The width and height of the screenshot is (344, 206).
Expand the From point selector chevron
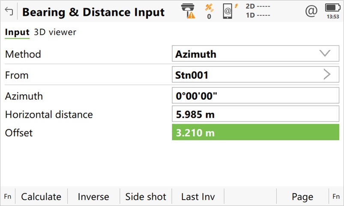coord(327,75)
